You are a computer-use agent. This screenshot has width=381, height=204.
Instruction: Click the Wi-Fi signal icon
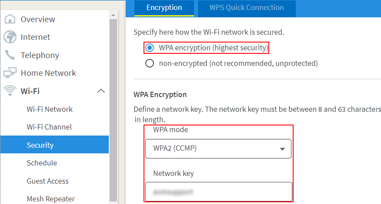[10, 91]
